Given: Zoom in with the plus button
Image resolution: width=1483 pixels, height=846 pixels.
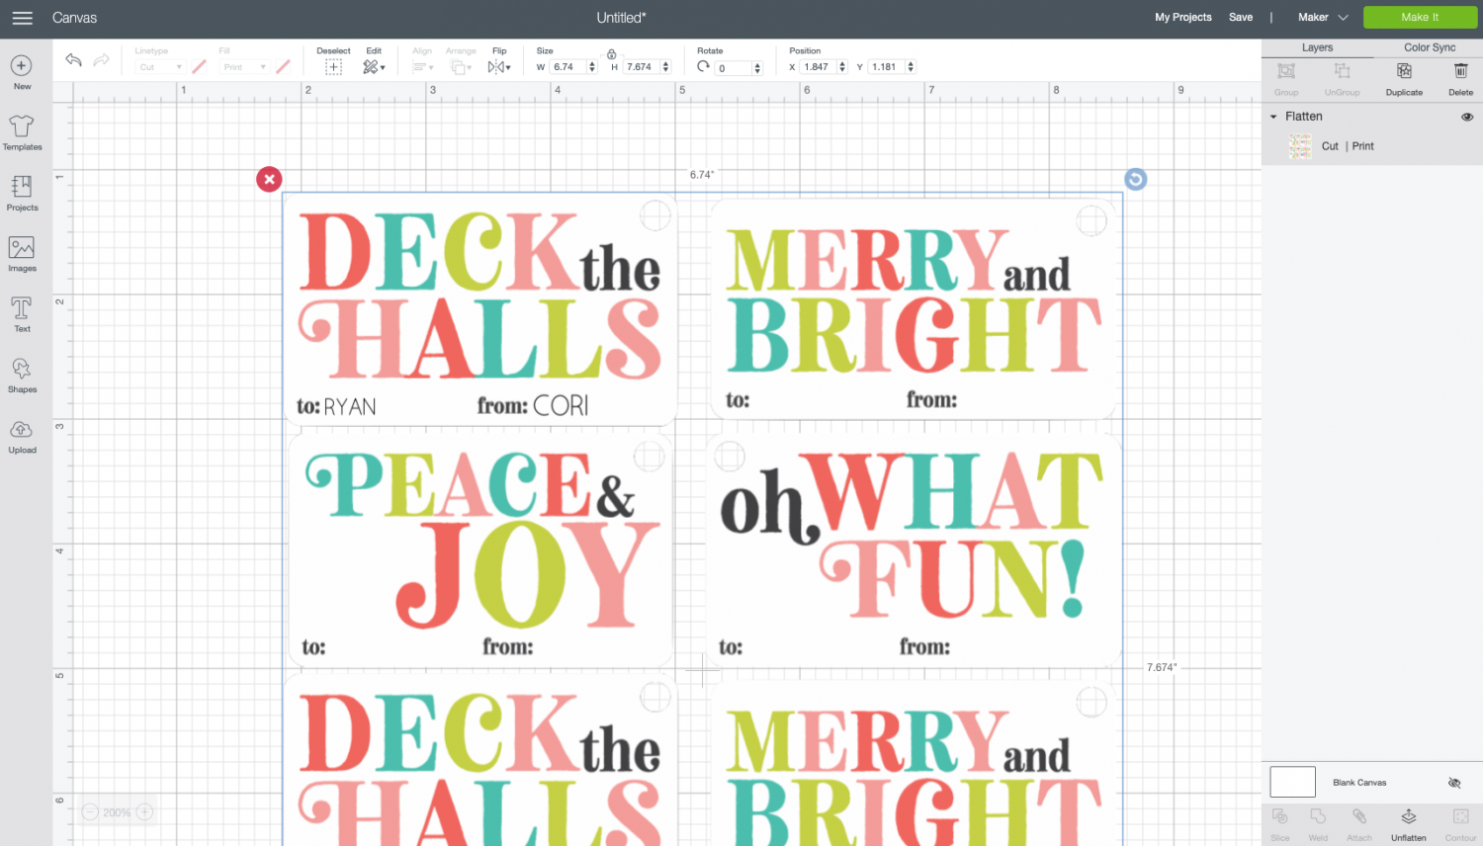Looking at the screenshot, I should (x=144, y=812).
